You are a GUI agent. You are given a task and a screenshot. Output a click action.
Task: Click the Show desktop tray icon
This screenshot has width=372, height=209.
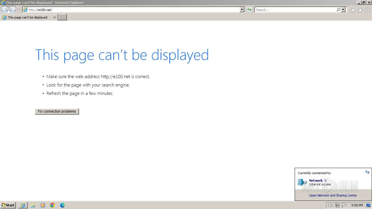369,205
